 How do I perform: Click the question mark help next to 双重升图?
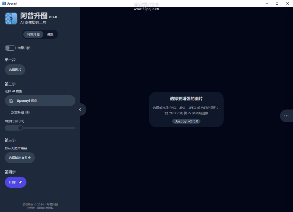click(x=27, y=112)
